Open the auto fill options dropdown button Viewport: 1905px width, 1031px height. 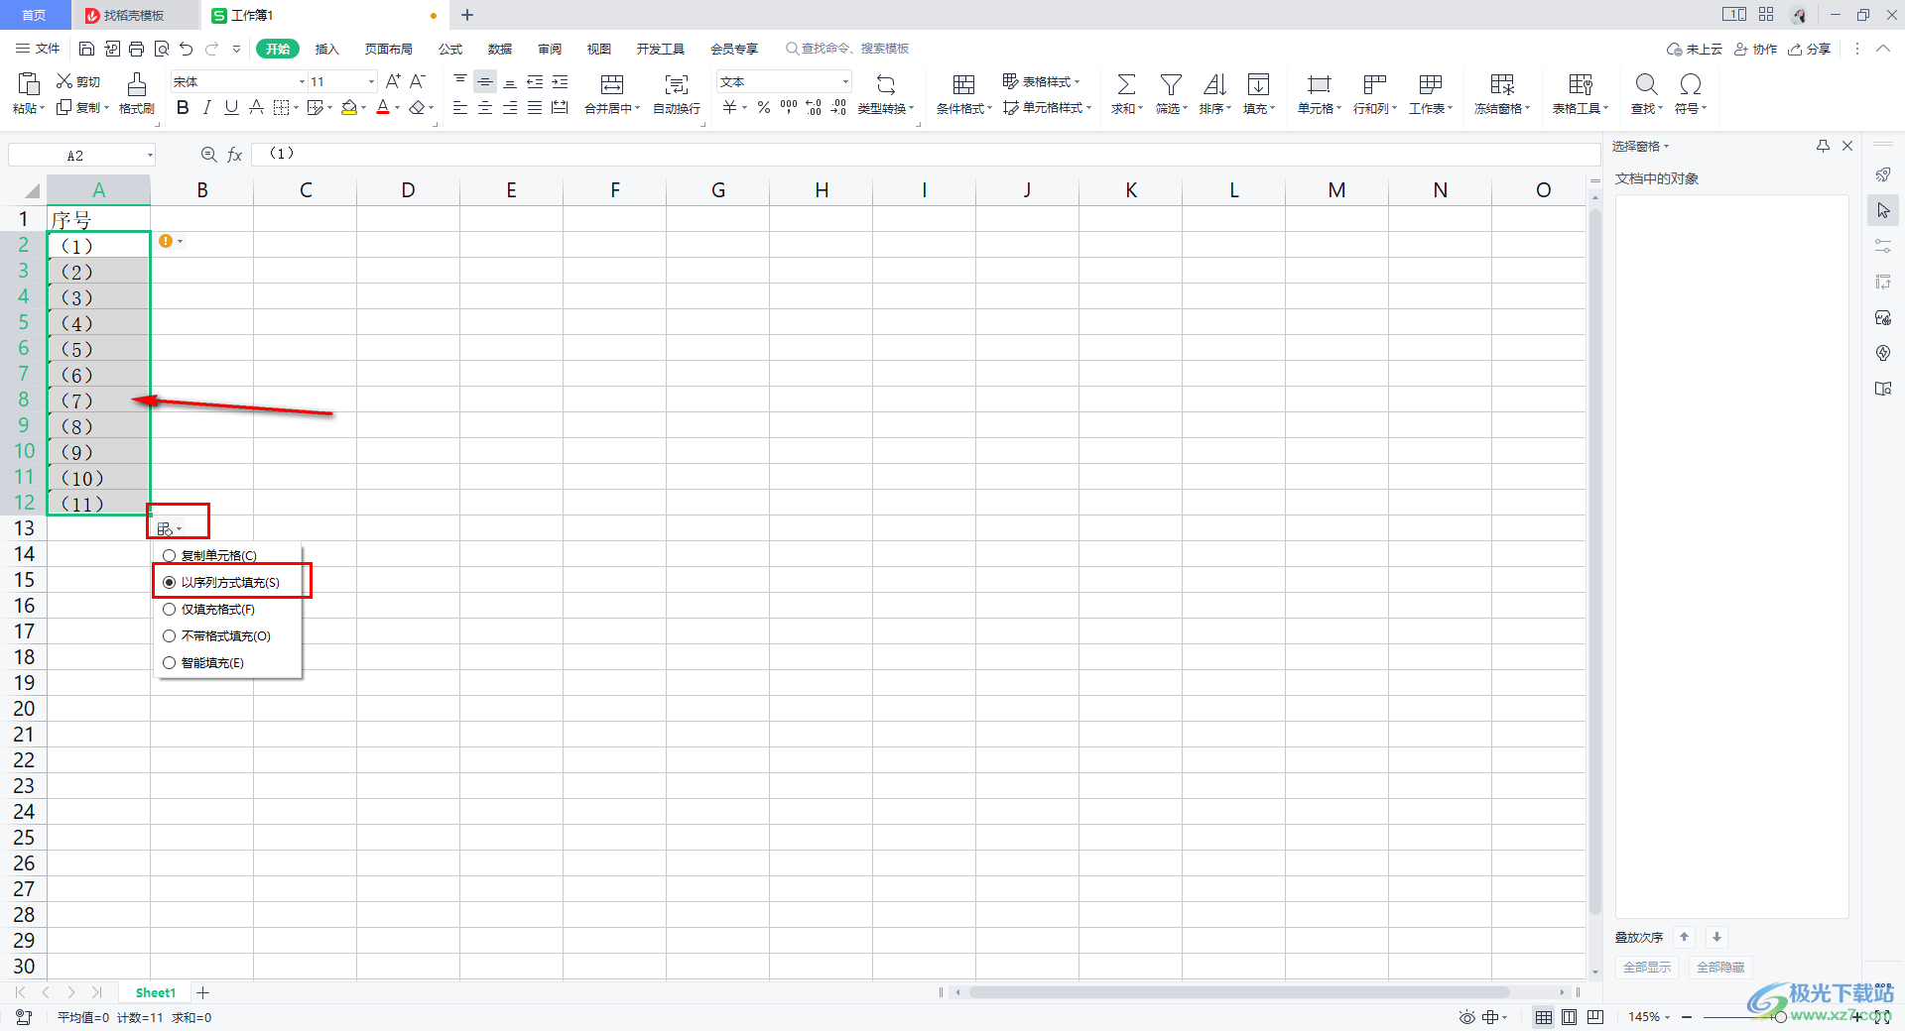[x=170, y=529]
